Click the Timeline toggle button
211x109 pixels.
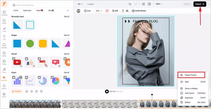pyautogui.click(x=17, y=91)
